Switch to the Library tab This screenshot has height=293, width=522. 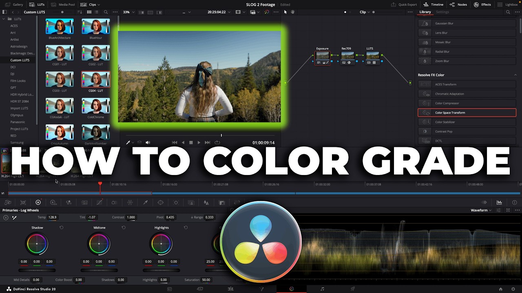425,12
